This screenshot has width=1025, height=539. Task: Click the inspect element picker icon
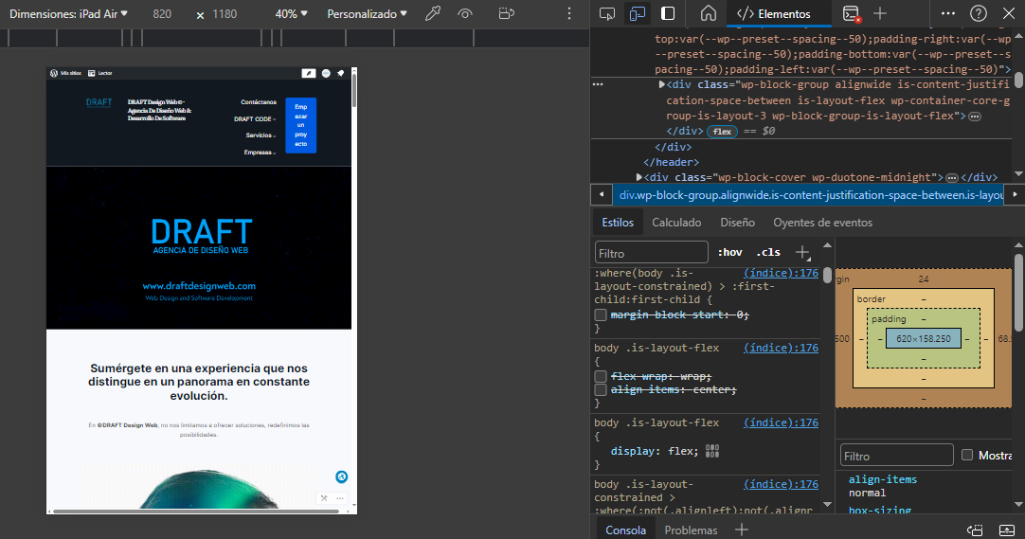point(608,13)
